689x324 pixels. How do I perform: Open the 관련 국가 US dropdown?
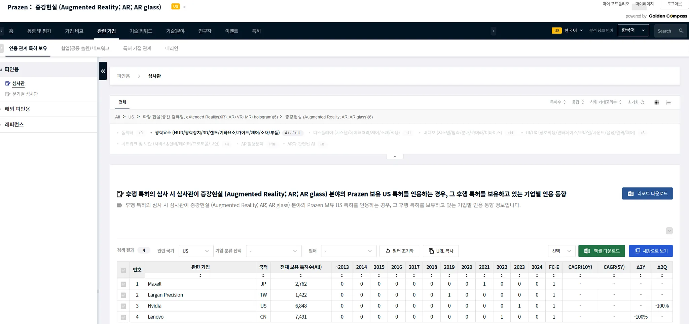196,251
